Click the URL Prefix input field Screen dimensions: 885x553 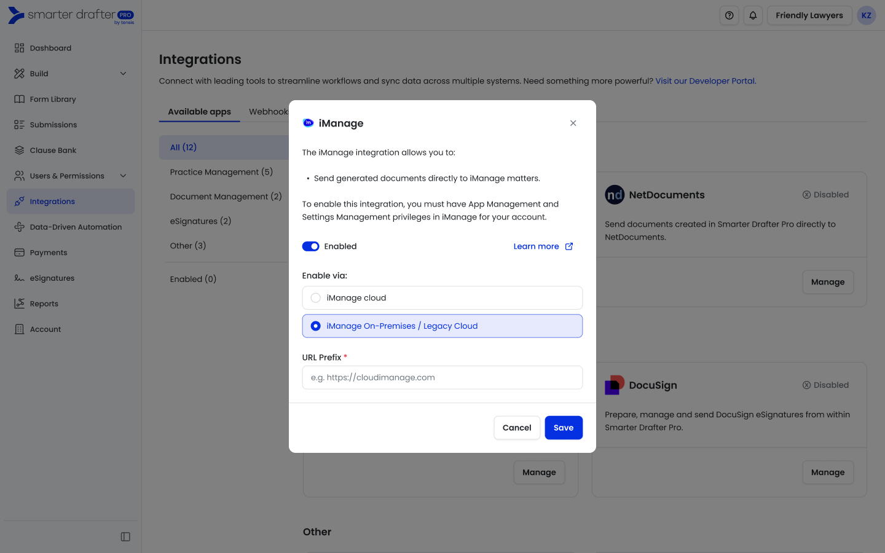442,377
